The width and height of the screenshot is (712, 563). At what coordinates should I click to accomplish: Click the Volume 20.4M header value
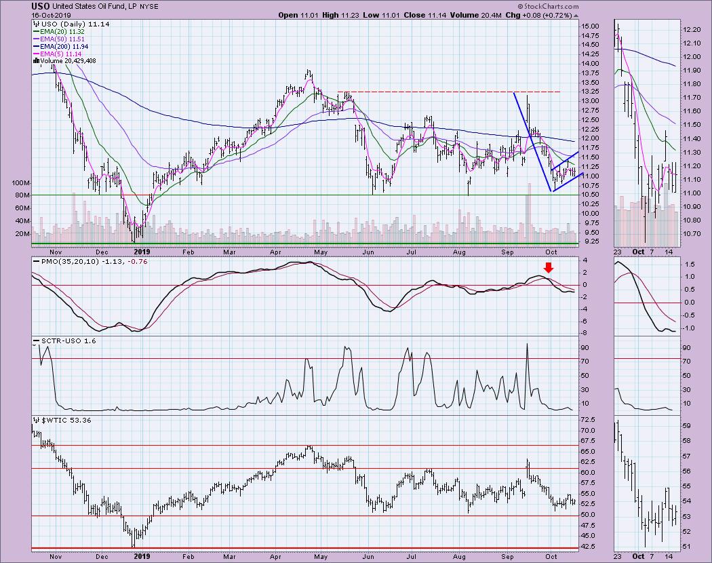(475, 15)
